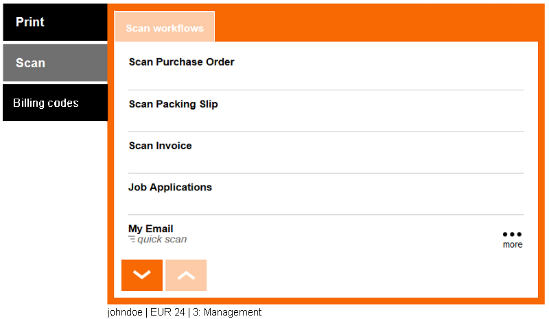Image resolution: width=549 pixels, height=319 pixels.
Task: Click the blank row area below Job Applications
Action: 326,203
